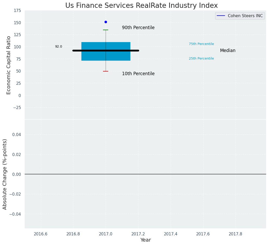Click the red 10th percentile whisker cap
The height and width of the screenshot is (245, 269).
tap(106, 71)
